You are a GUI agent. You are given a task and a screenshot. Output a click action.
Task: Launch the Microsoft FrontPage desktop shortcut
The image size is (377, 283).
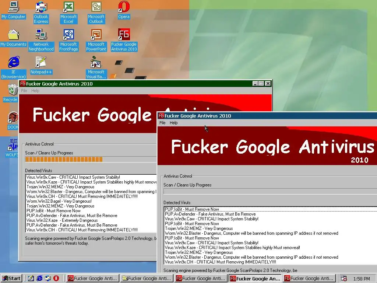pos(68,40)
